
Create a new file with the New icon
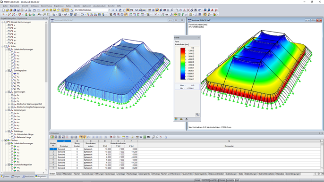click(x=3, y=10)
